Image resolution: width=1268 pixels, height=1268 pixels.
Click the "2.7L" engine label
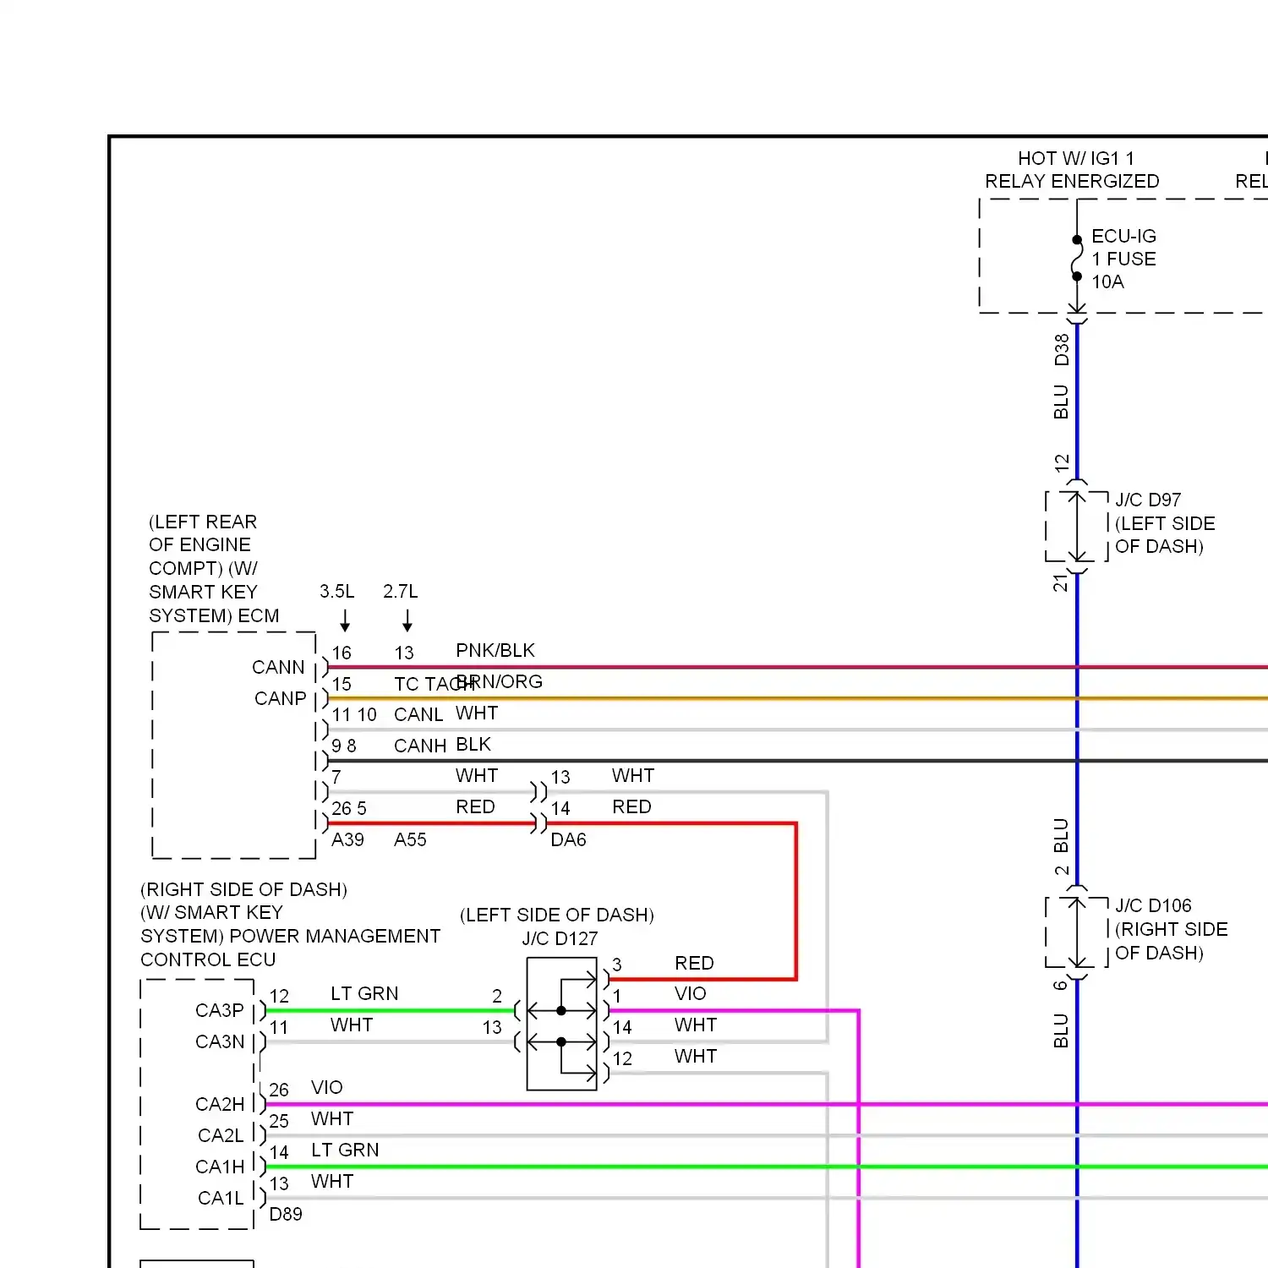(401, 591)
